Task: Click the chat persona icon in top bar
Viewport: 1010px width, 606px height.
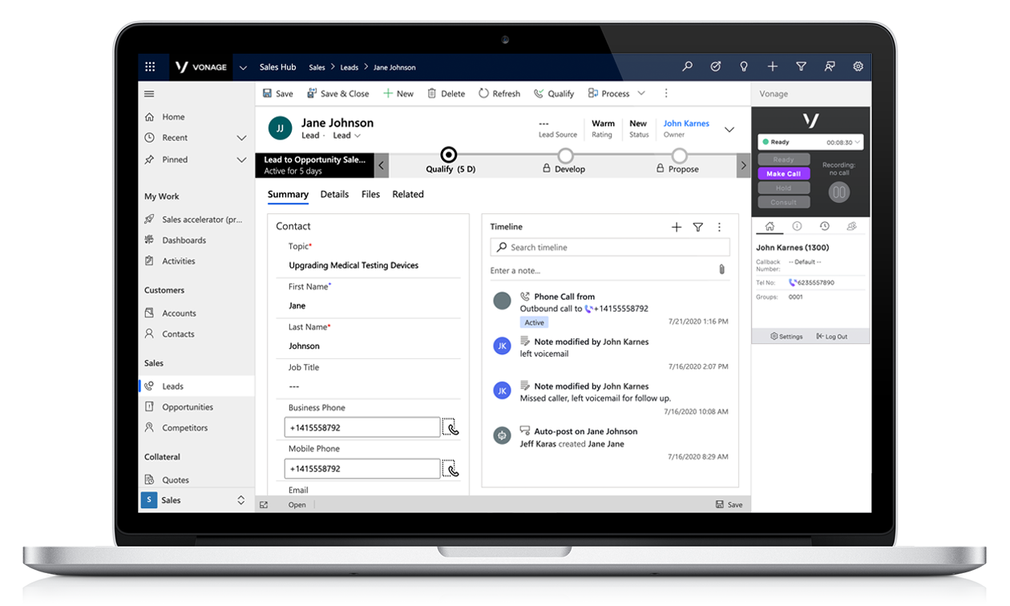Action: [829, 67]
